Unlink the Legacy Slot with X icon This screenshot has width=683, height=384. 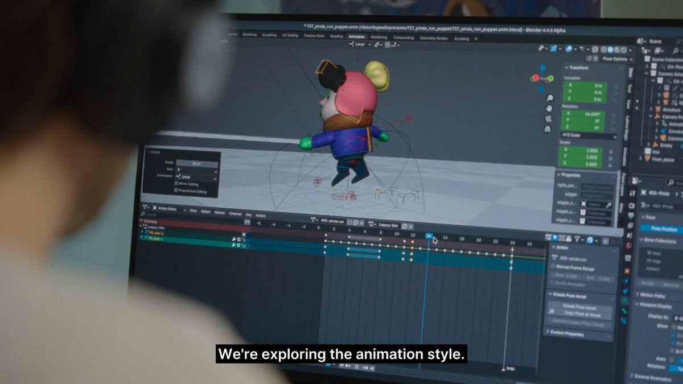[x=411, y=226]
